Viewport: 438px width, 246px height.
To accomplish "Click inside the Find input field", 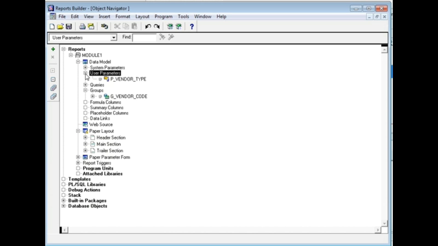I will (145, 37).
